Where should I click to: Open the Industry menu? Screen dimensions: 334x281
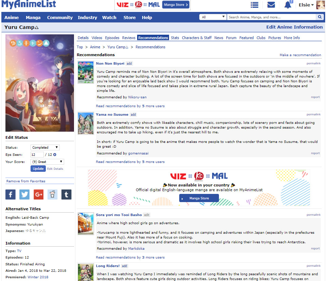click(87, 17)
